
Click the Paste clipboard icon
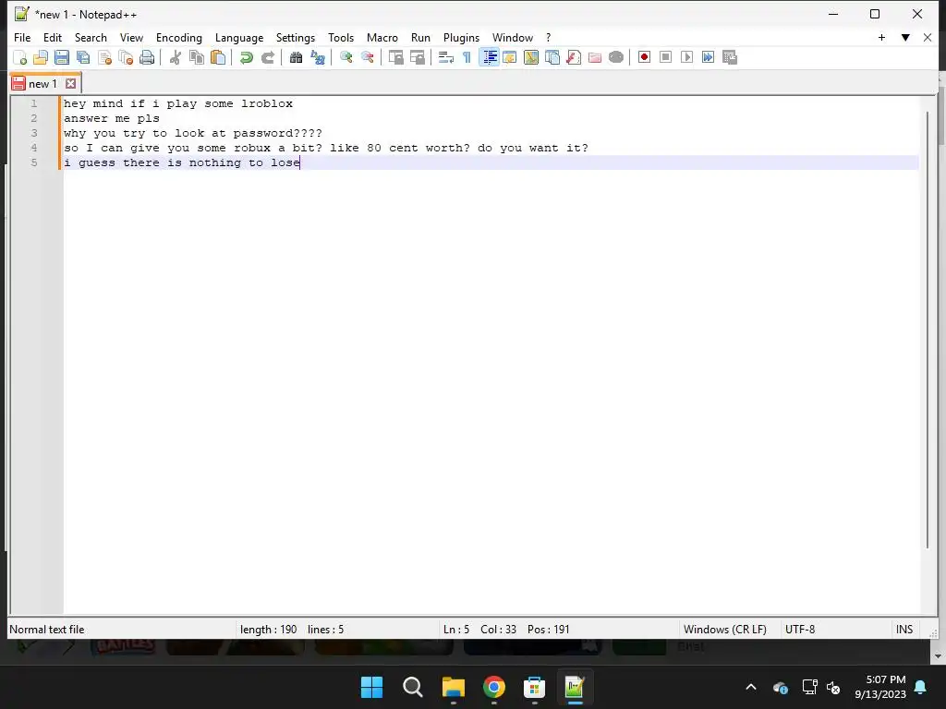tap(218, 58)
